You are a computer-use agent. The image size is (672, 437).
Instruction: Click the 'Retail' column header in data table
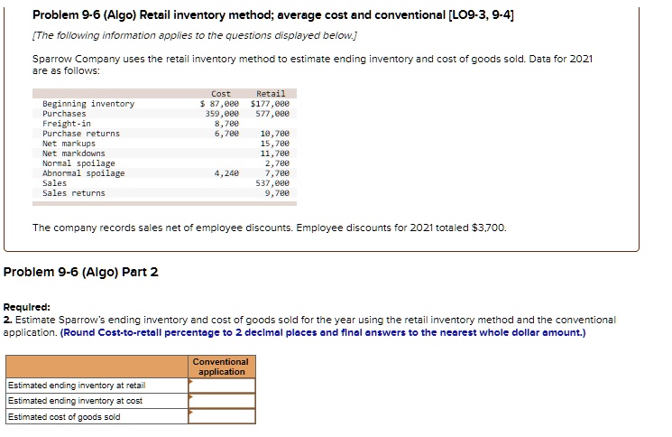[271, 94]
